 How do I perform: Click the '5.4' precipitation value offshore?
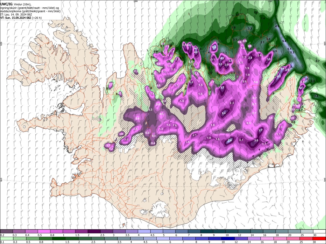[284, 41]
